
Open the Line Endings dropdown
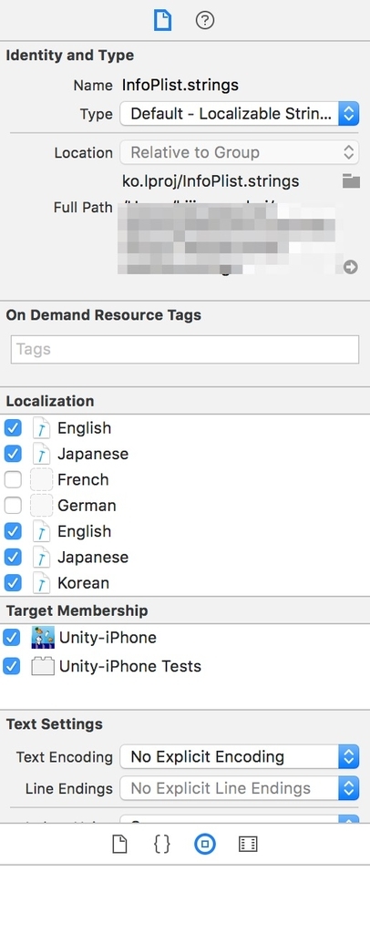(239, 788)
